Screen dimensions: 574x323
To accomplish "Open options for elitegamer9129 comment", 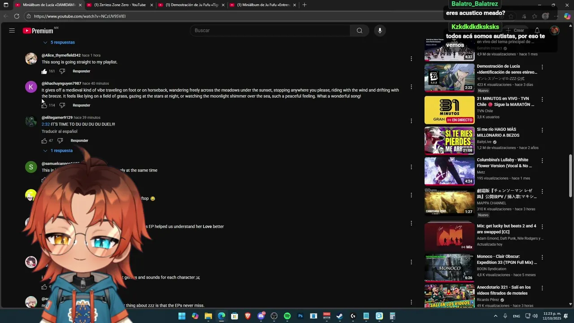I will (x=411, y=121).
